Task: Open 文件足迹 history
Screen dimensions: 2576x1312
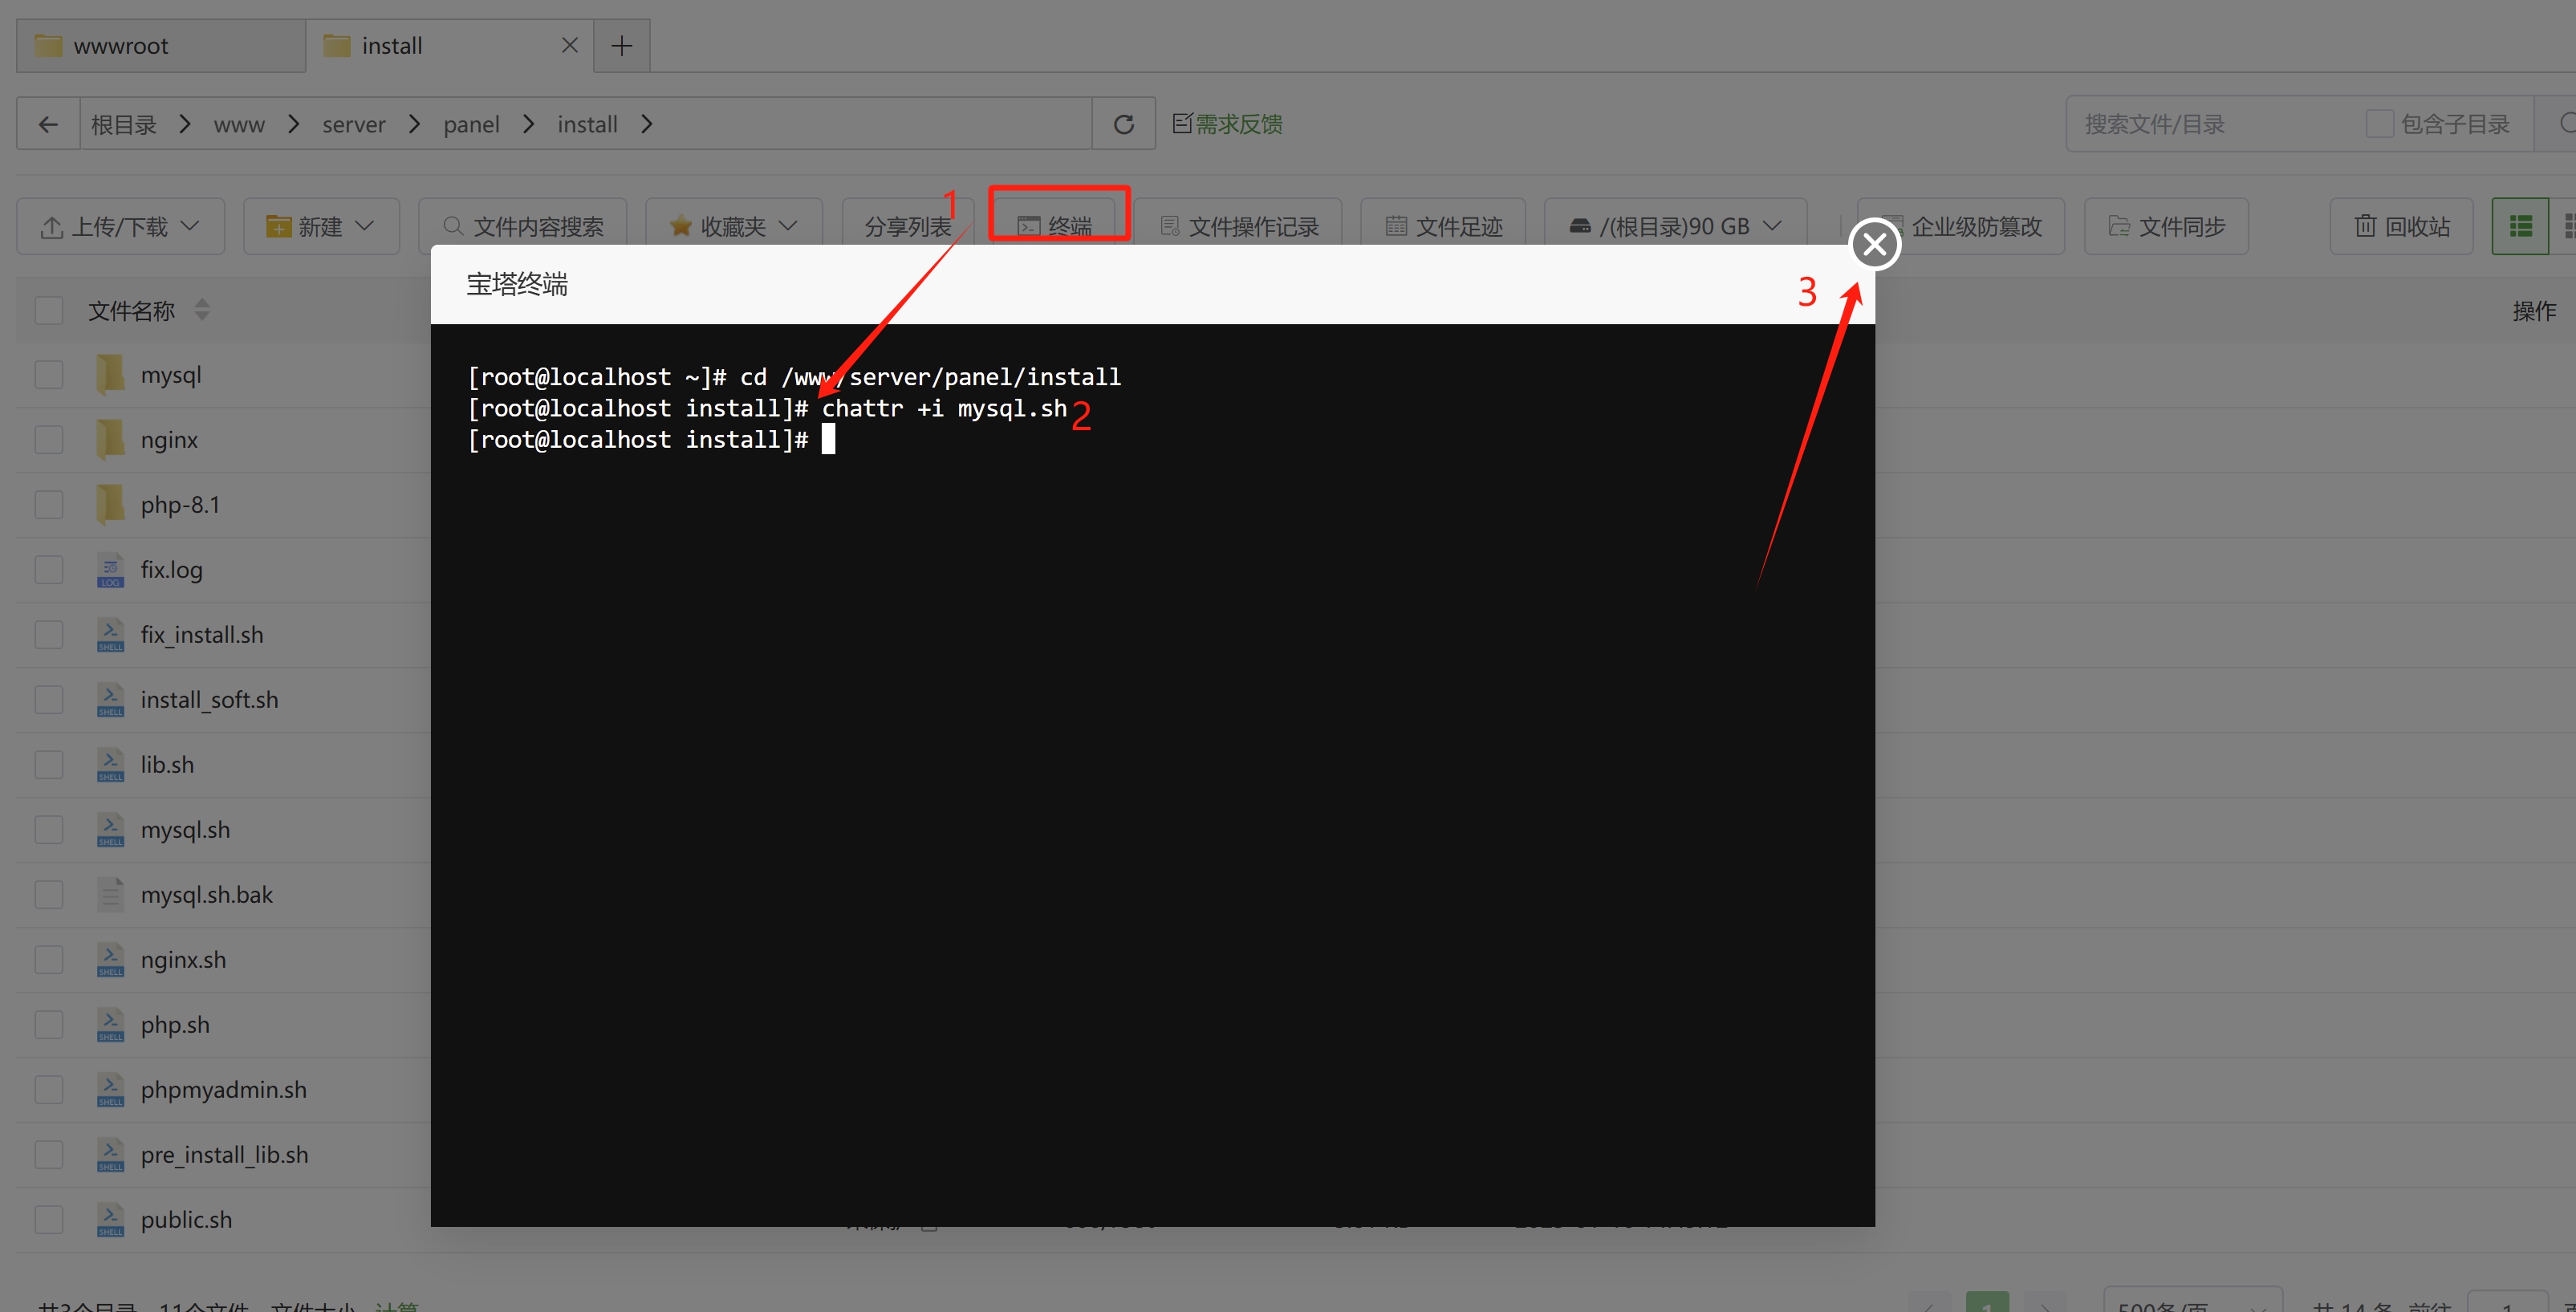Action: 1444,227
